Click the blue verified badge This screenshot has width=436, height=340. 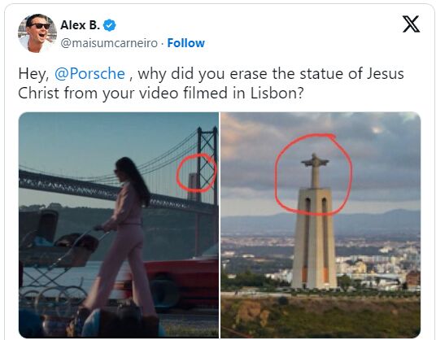(x=110, y=25)
